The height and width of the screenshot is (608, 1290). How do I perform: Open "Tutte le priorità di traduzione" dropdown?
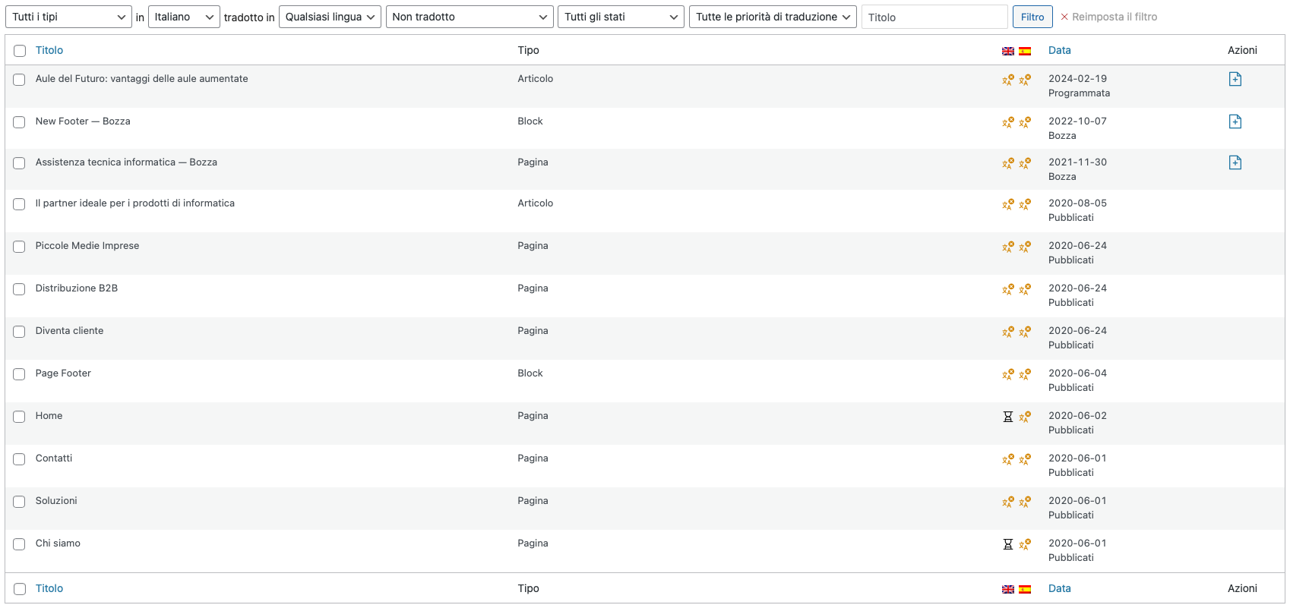click(x=773, y=17)
